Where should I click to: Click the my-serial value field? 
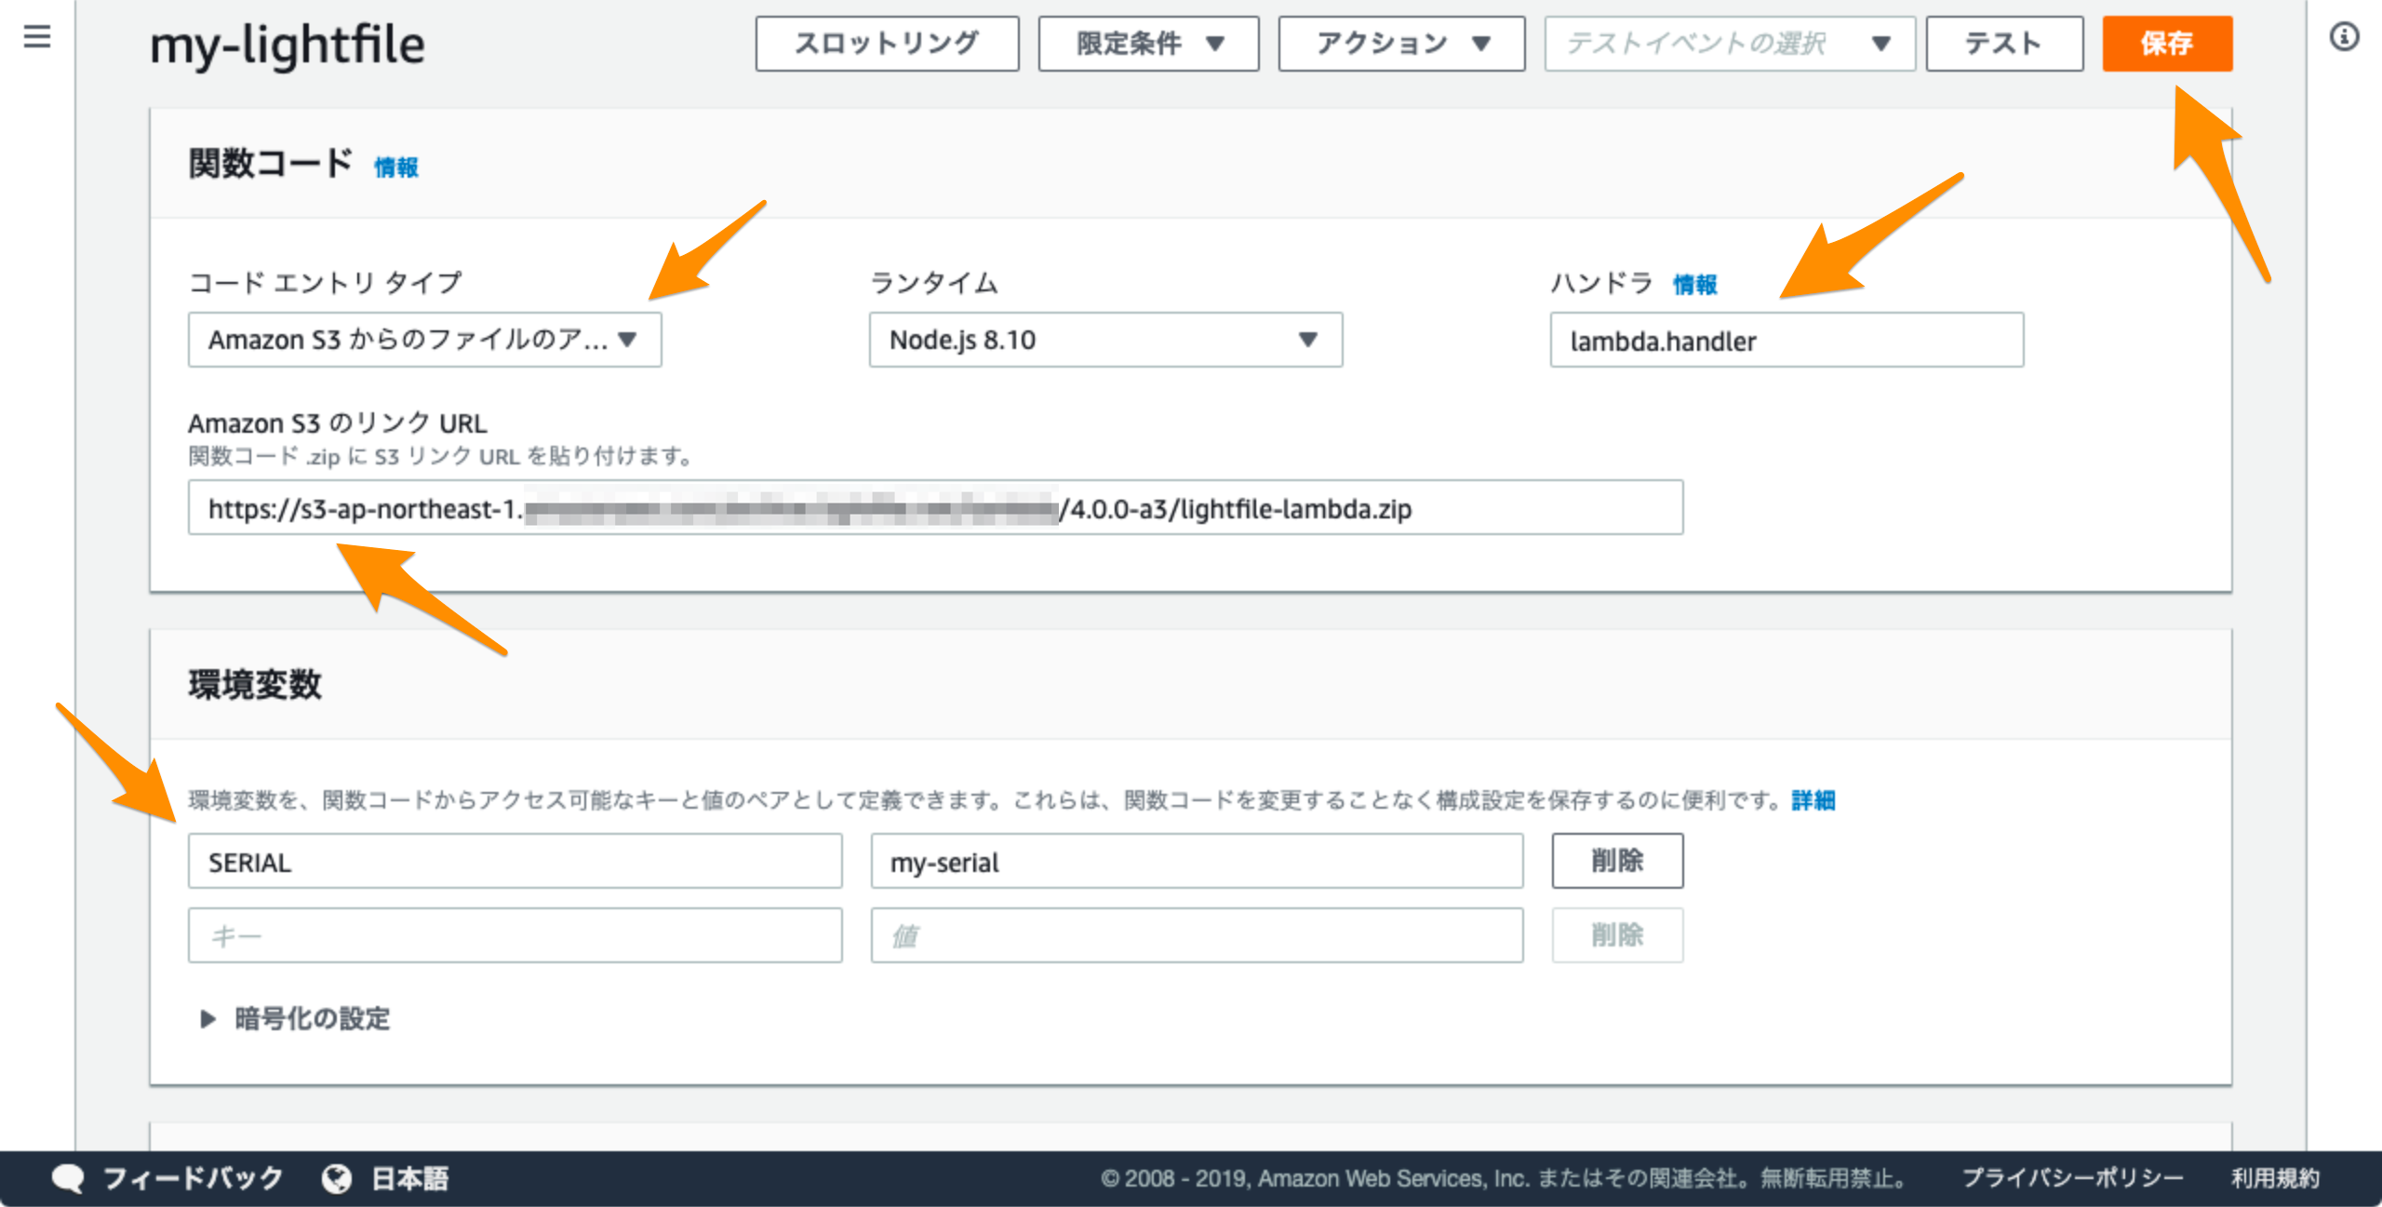click(x=1197, y=861)
